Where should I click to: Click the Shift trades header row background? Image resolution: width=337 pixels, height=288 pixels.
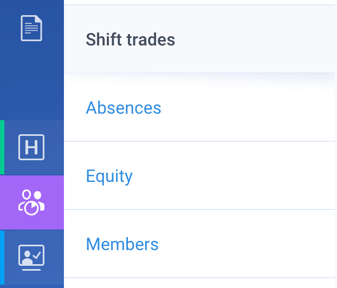pos(199,39)
